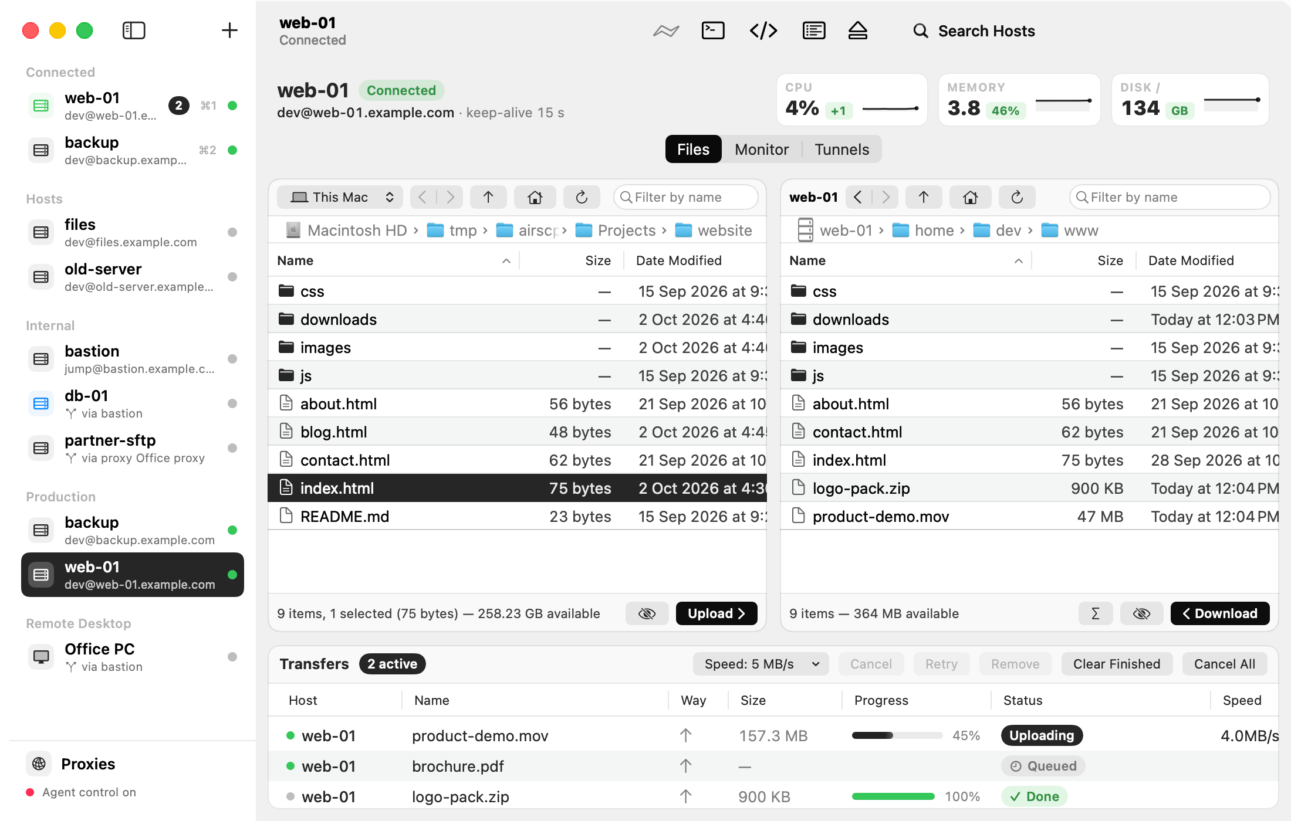Select README.md in local pane

coord(517,516)
